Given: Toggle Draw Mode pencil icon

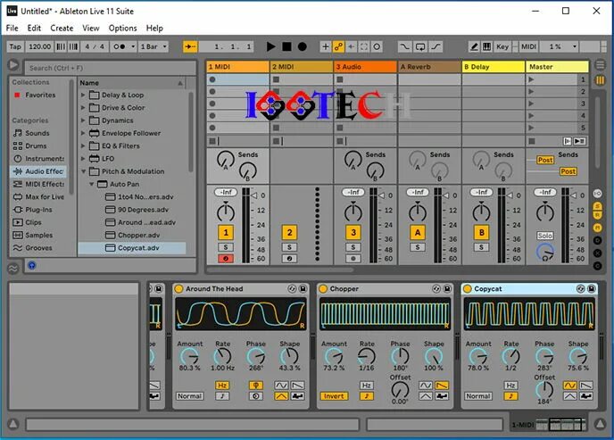Looking at the screenshot, I should (x=474, y=46).
